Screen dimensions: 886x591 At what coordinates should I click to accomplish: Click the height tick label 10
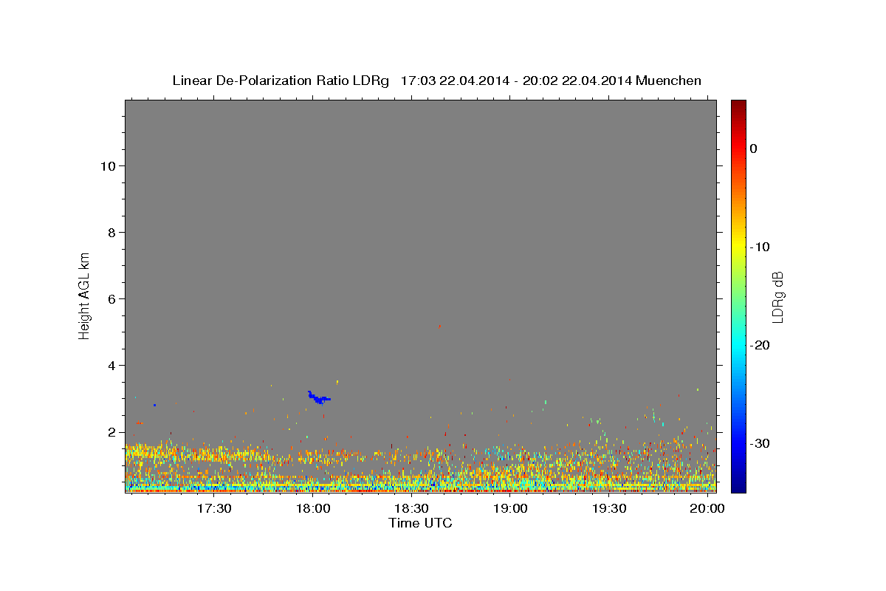(107, 166)
